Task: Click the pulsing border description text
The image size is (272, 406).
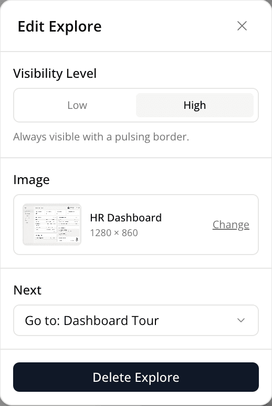Action: click(101, 137)
